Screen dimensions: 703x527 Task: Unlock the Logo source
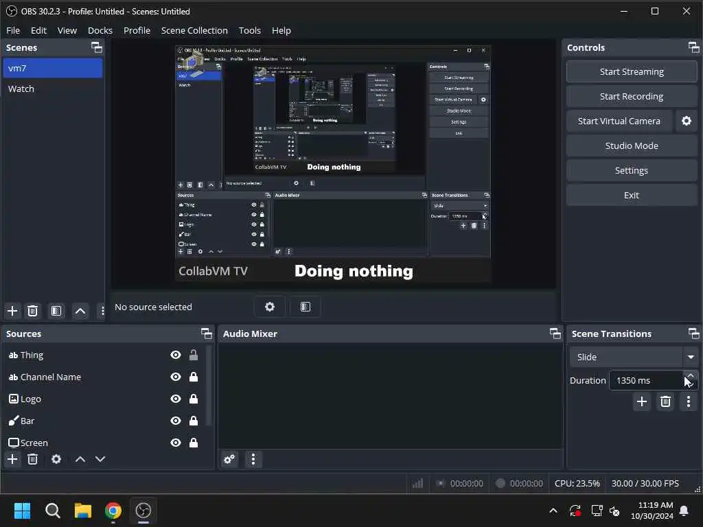193,399
